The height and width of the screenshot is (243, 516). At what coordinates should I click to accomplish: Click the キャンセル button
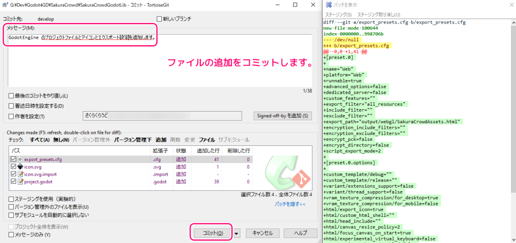(x=262, y=233)
